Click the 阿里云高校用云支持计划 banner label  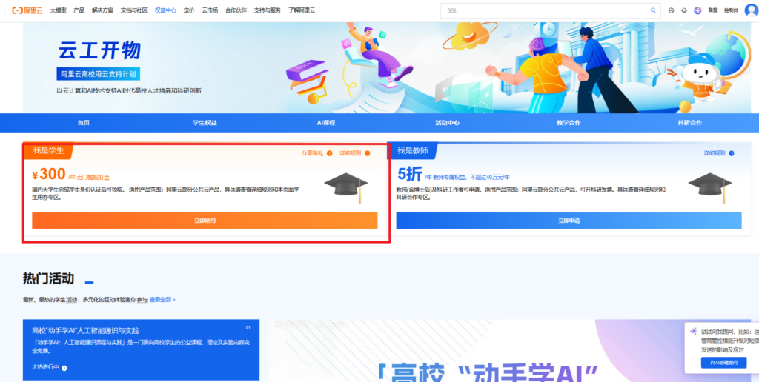click(x=99, y=74)
